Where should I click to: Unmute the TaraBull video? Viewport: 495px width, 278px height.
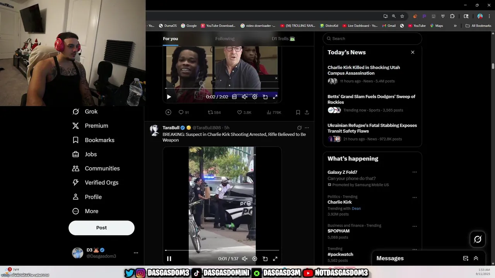(245, 259)
